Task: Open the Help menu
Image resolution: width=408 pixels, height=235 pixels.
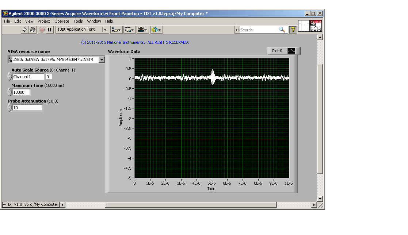Action: [x=109, y=21]
